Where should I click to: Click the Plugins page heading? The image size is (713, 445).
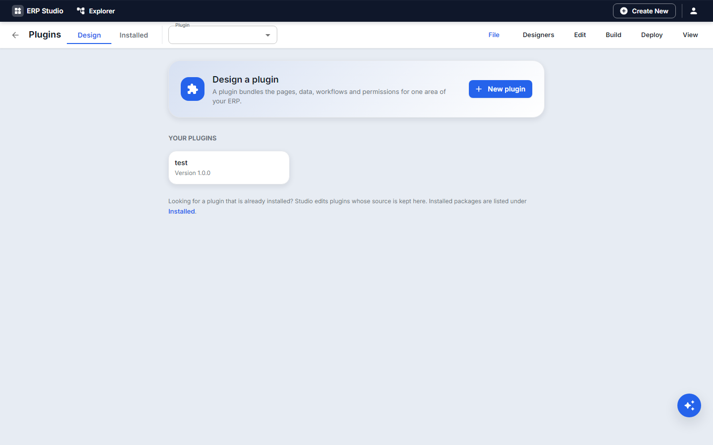coord(45,35)
